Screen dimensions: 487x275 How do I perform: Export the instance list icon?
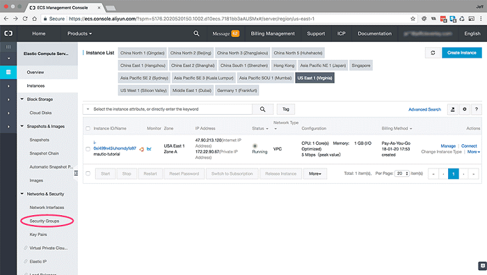pos(452,109)
